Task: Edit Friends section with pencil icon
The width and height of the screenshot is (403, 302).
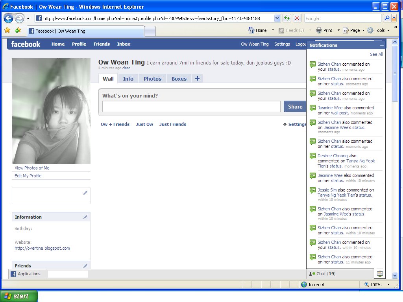Action: click(x=85, y=266)
